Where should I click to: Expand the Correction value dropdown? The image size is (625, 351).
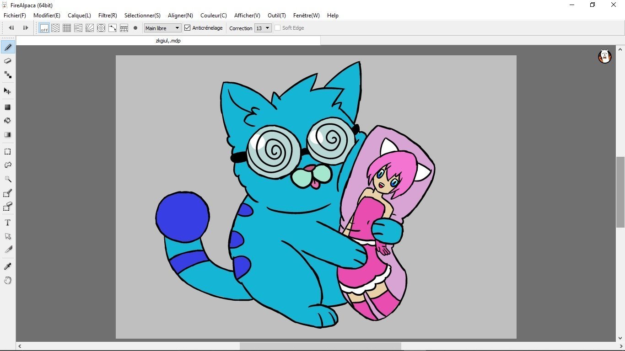[263, 28]
